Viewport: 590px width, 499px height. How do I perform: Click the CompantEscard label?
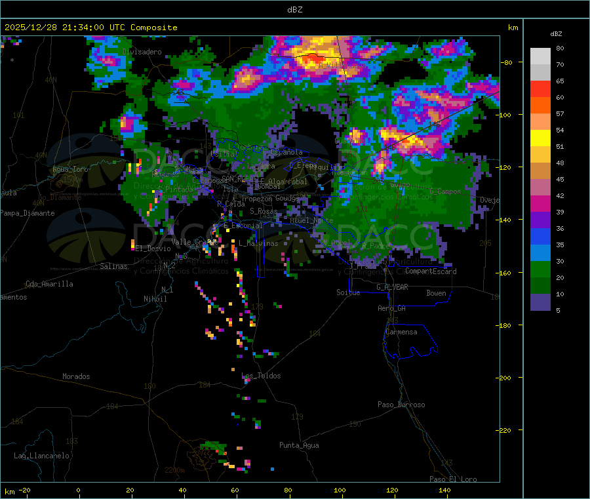click(x=431, y=271)
